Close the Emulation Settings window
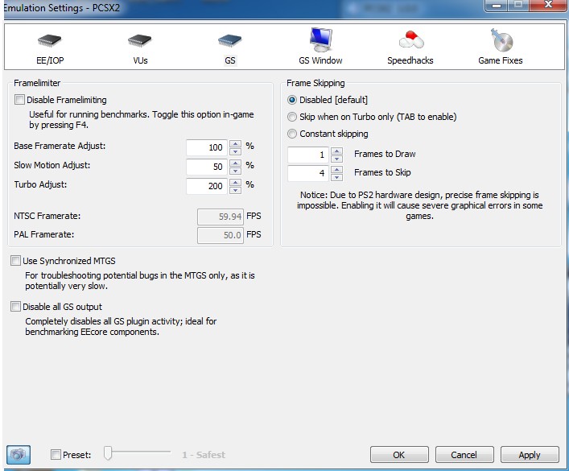This screenshot has height=471, width=569. click(547, 5)
